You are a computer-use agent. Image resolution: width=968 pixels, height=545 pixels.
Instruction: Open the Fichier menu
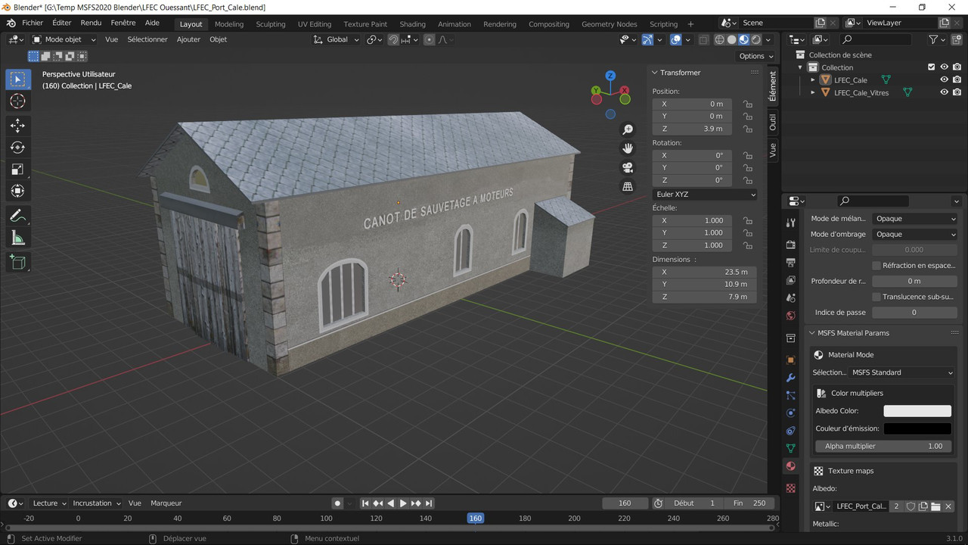(33, 23)
